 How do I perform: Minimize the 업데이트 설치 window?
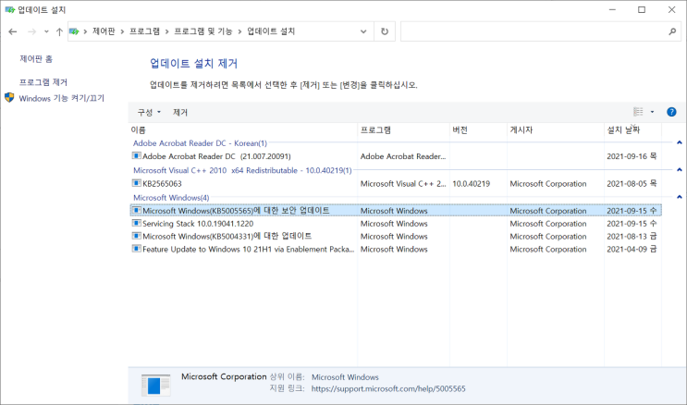pos(612,9)
